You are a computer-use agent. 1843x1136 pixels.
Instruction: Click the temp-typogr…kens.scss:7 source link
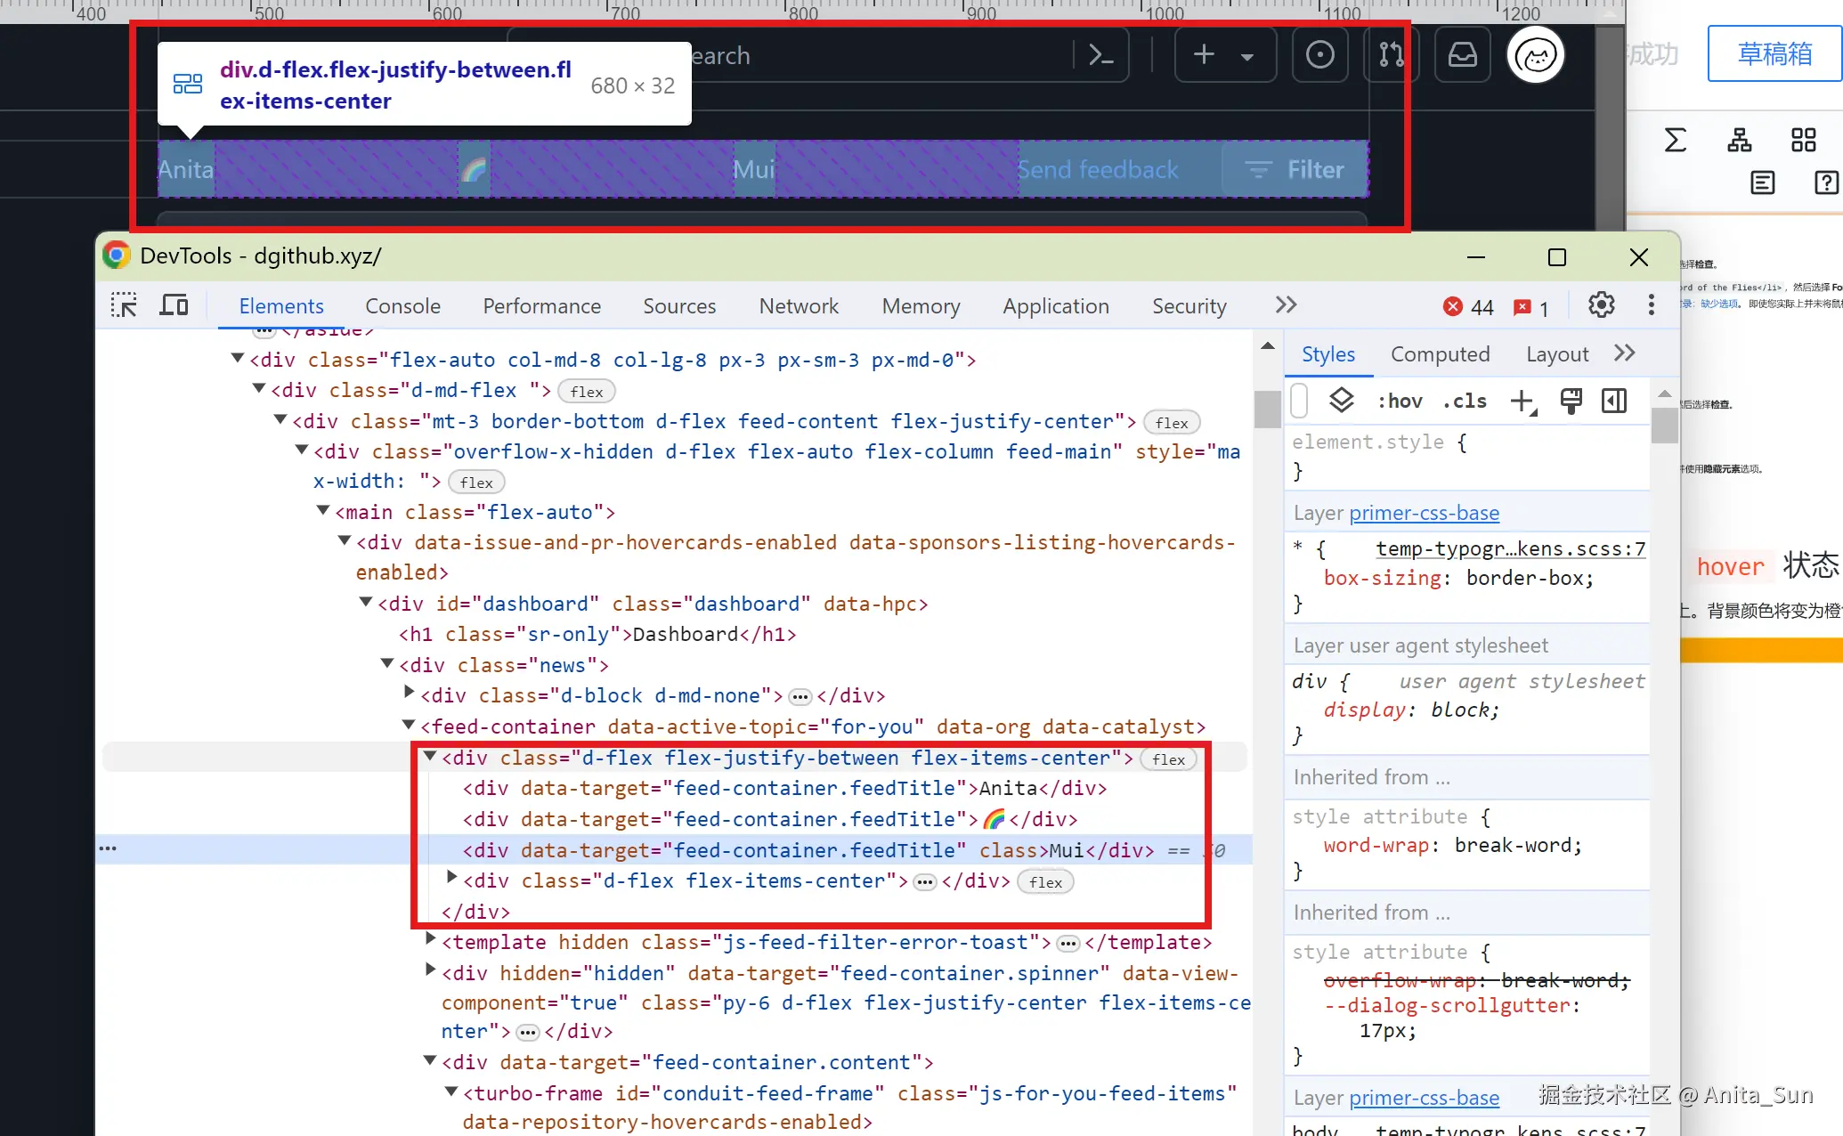1510,549
